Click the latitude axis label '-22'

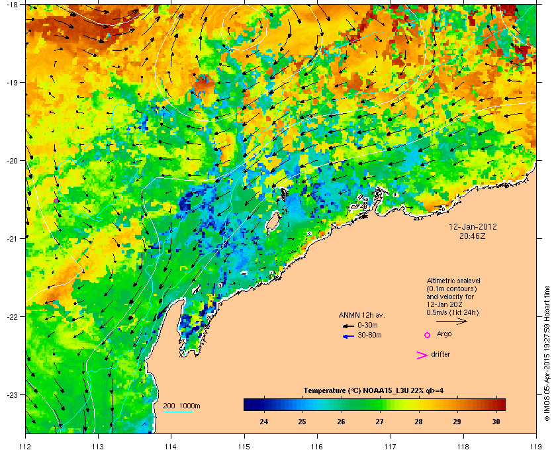[12, 316]
